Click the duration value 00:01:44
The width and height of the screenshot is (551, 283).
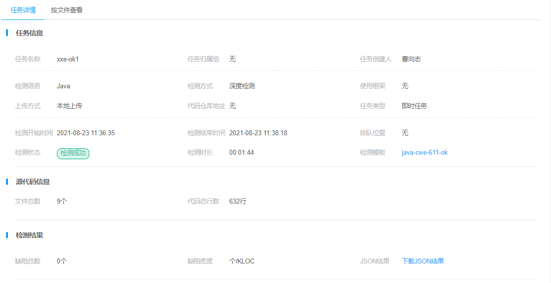coord(242,153)
